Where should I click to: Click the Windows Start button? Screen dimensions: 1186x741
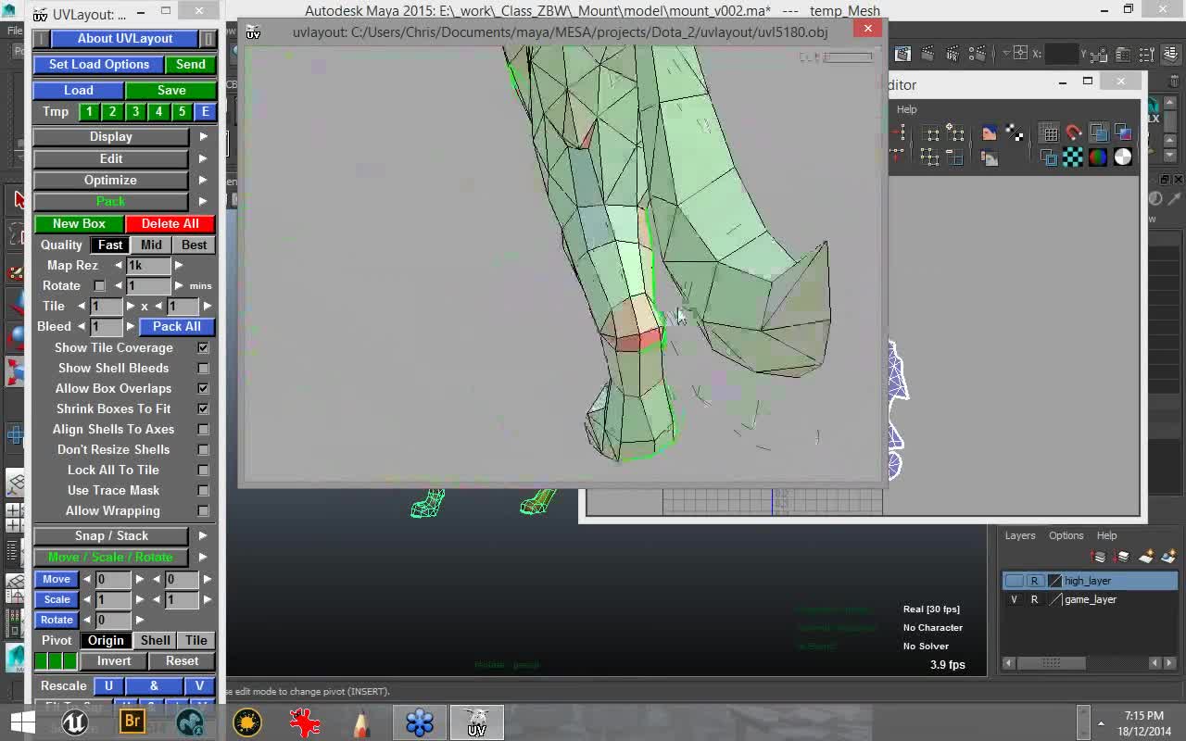pyautogui.click(x=23, y=722)
